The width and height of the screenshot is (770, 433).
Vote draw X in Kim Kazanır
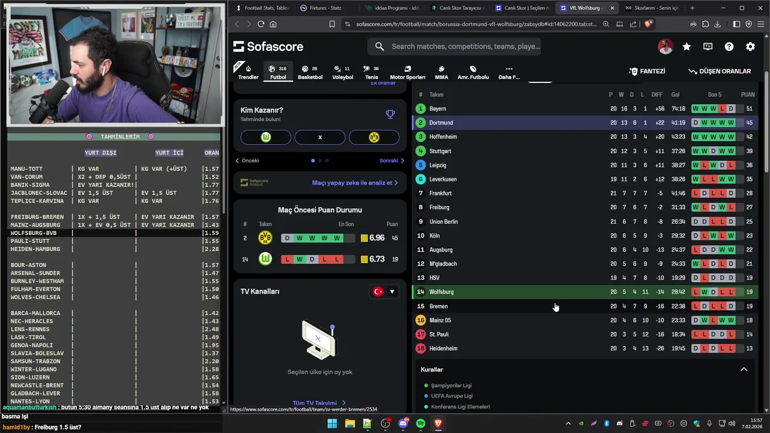(320, 137)
